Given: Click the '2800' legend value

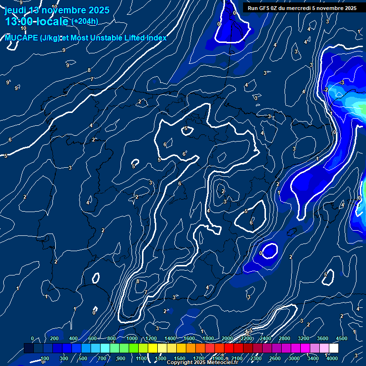Looking at the screenshot, I should point(285,338).
